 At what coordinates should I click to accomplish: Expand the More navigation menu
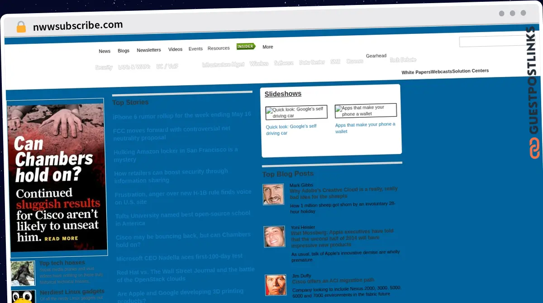pos(268,47)
